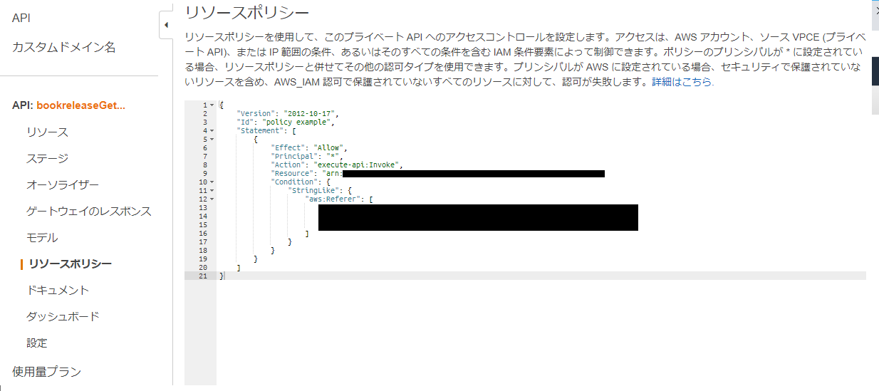This screenshot has width=879, height=391.
Task: Open ダッシュボード in the sidebar
Action: pos(63,317)
